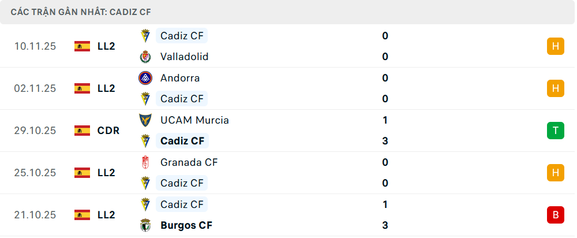The width and height of the screenshot is (577, 238).
Task: Click UCAM Murcia club crest icon
Action: tap(145, 120)
